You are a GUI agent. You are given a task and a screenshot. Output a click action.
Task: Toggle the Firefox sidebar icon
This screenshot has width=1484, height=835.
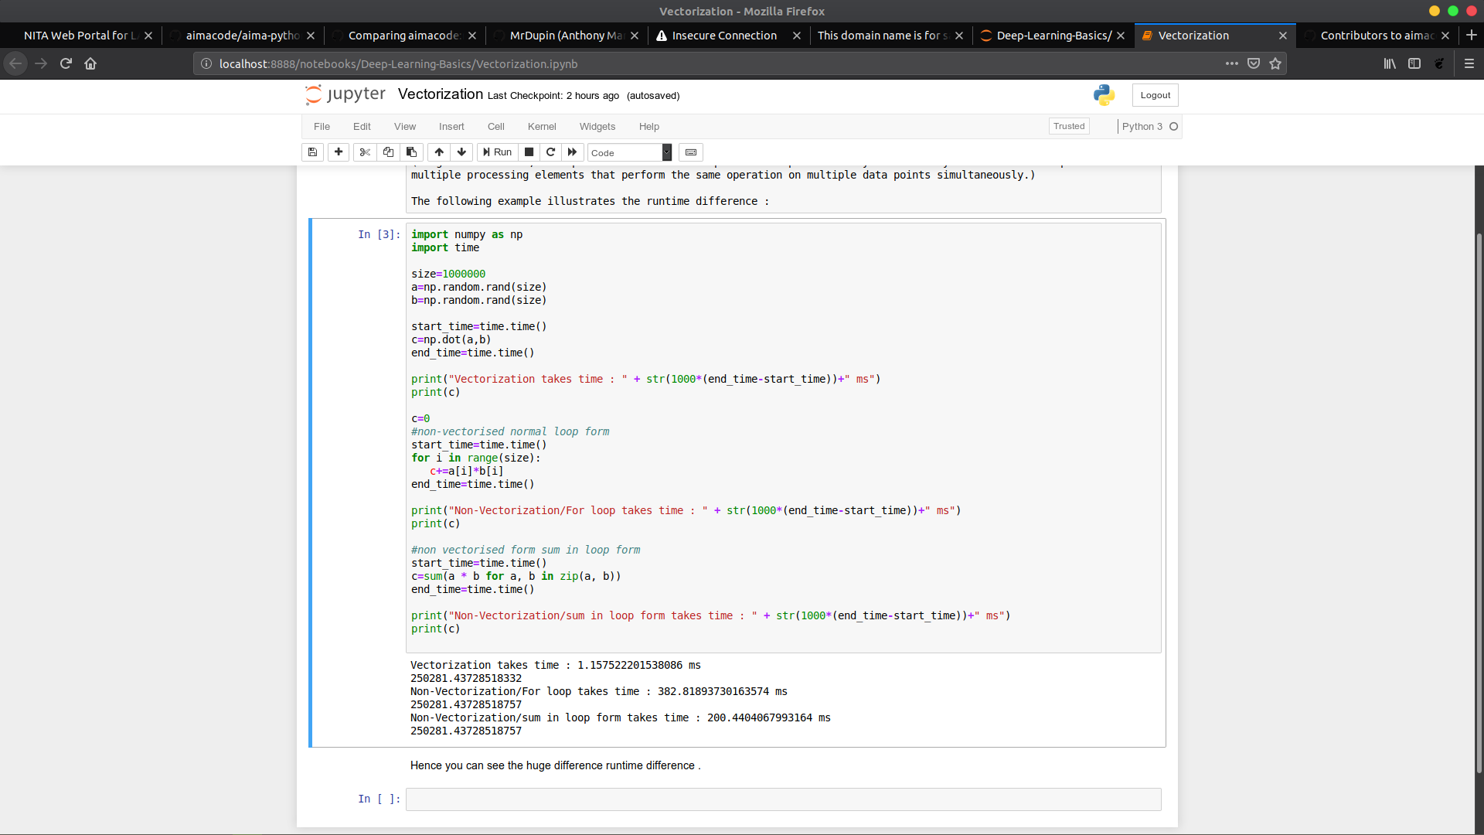pos(1414,63)
